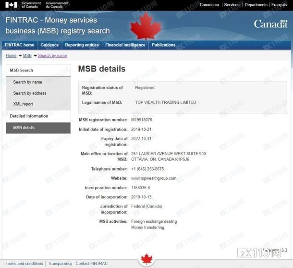Click the Publications menu item
This screenshot has height=268, width=293.
point(163,45)
